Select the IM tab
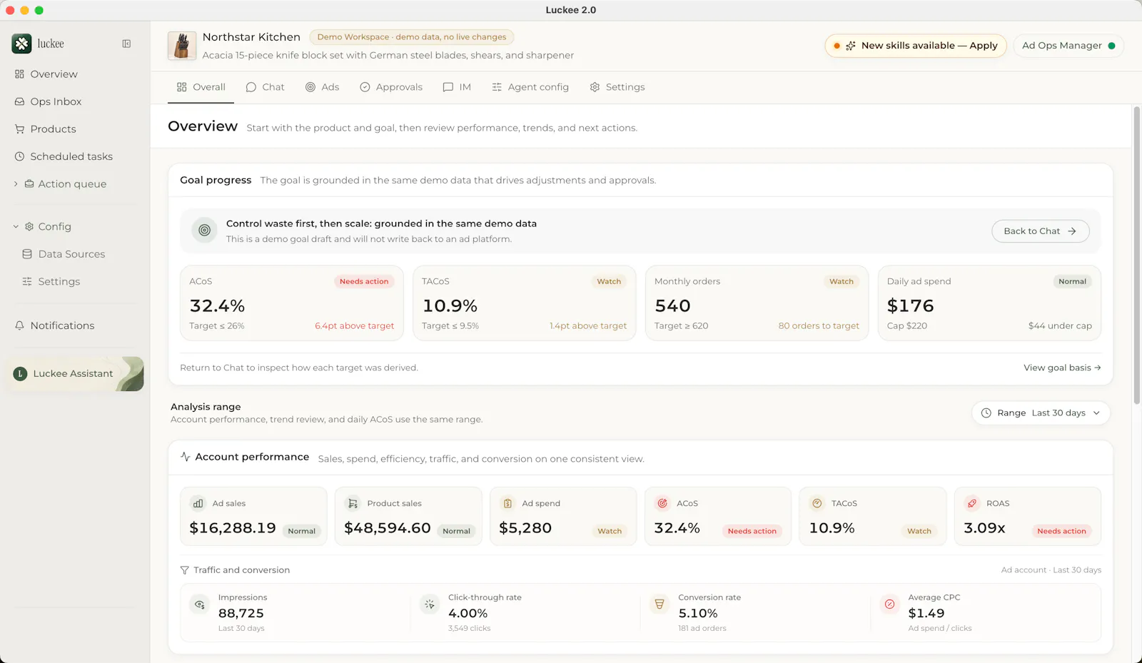The width and height of the screenshot is (1142, 663). click(457, 87)
